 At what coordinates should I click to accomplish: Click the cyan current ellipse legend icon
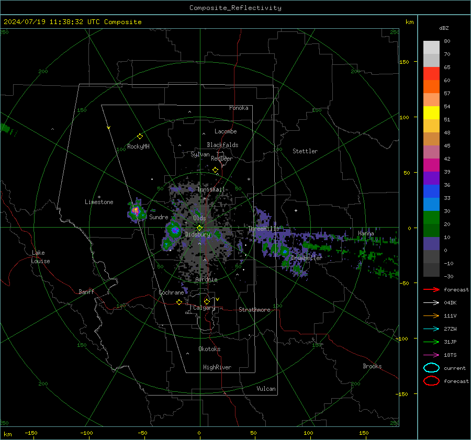coord(431,368)
